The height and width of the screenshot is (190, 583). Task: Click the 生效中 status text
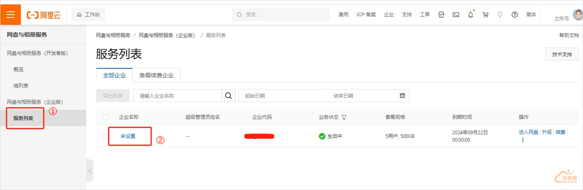click(335, 136)
